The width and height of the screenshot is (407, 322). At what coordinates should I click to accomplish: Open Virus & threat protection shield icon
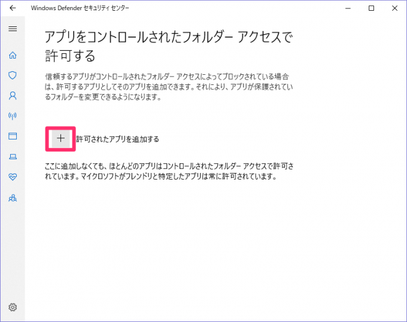[x=13, y=75]
